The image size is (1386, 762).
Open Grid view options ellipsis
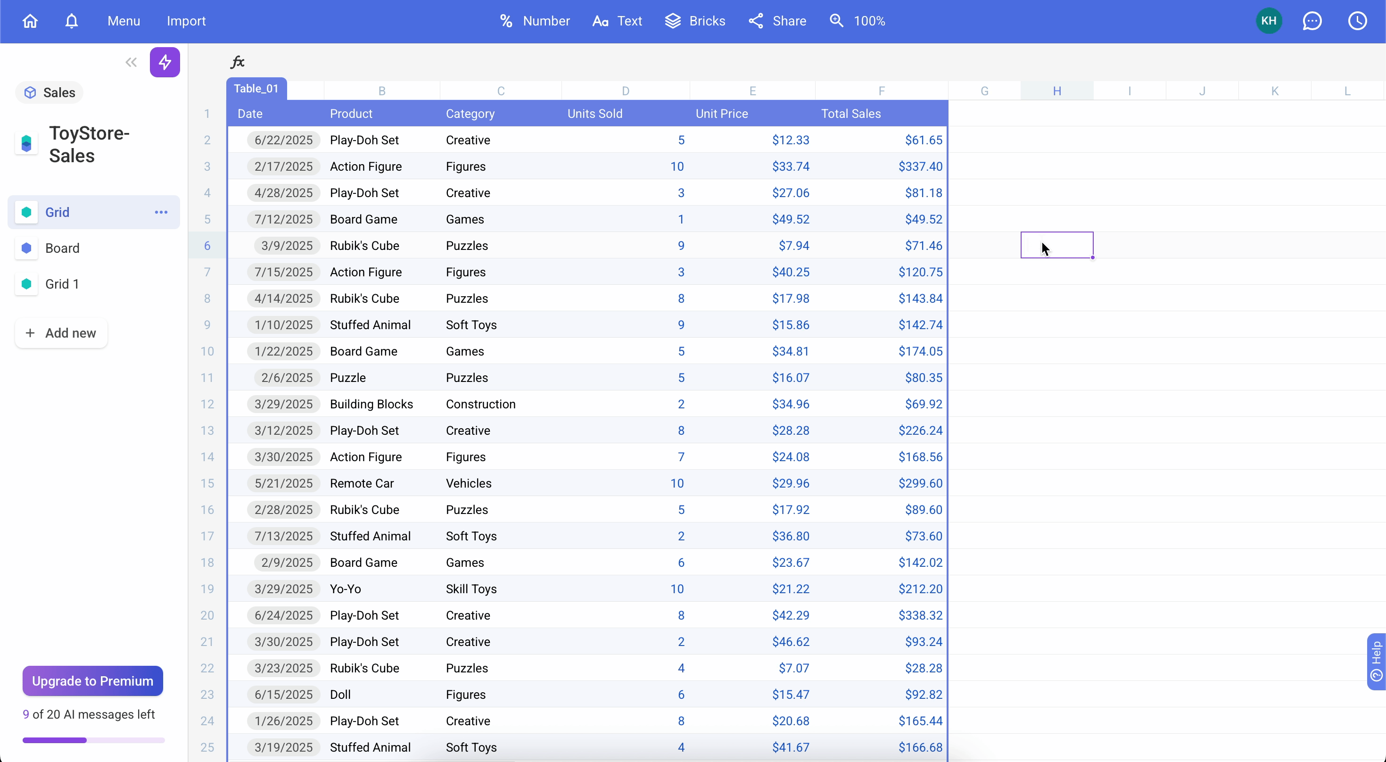[x=161, y=212]
